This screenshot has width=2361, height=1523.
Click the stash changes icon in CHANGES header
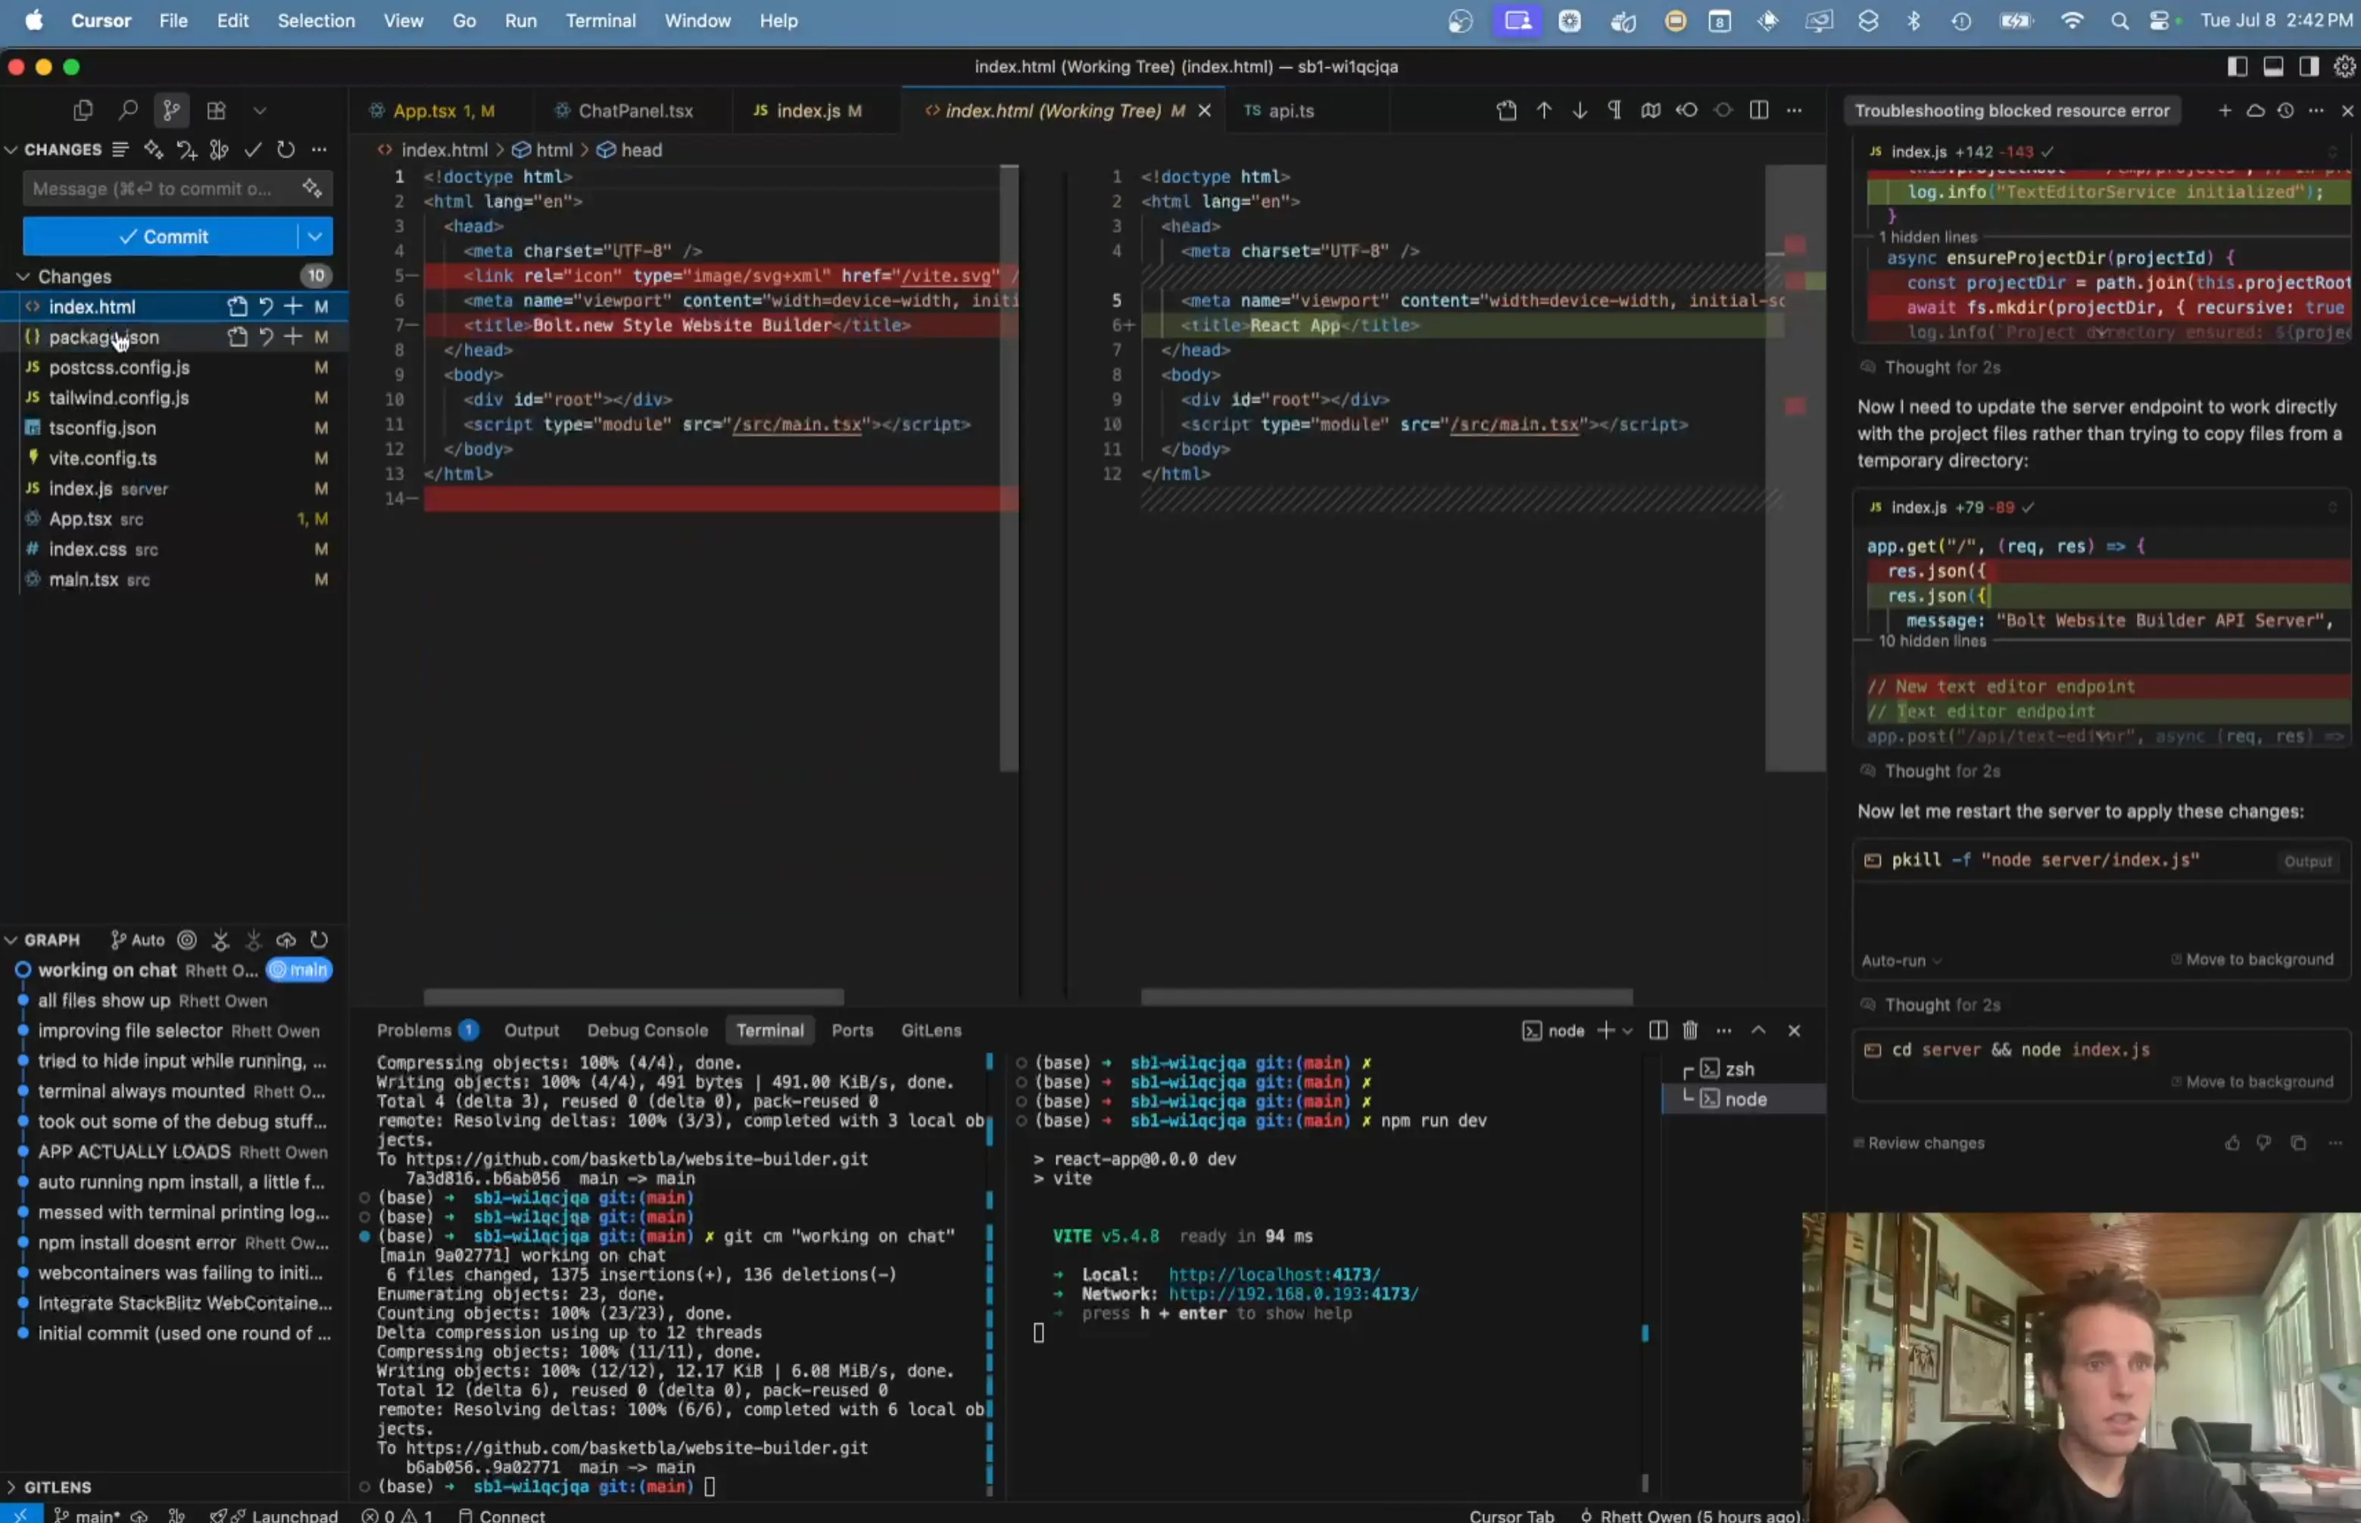[x=186, y=149]
